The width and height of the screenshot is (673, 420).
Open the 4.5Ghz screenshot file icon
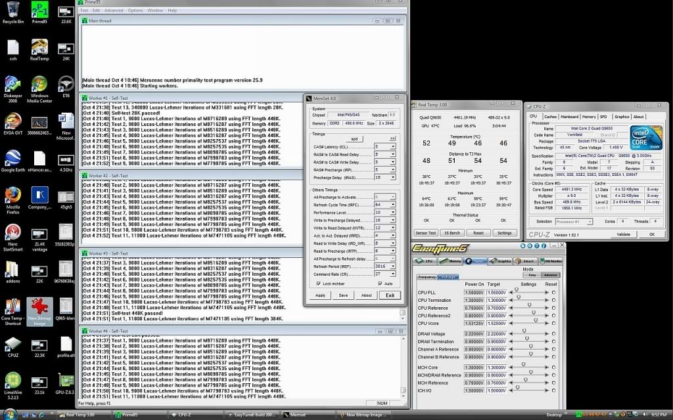pos(66,163)
